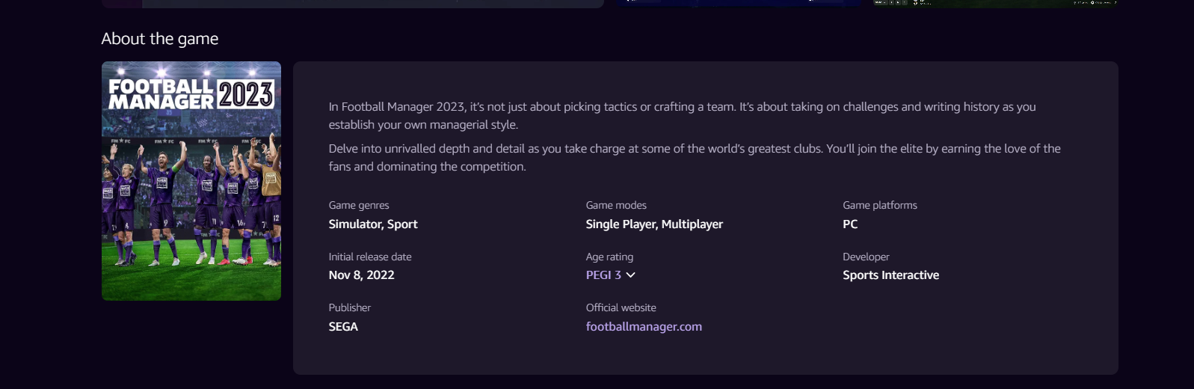Click the 'Game modes' label
The width and height of the screenshot is (1194, 389).
(x=616, y=205)
